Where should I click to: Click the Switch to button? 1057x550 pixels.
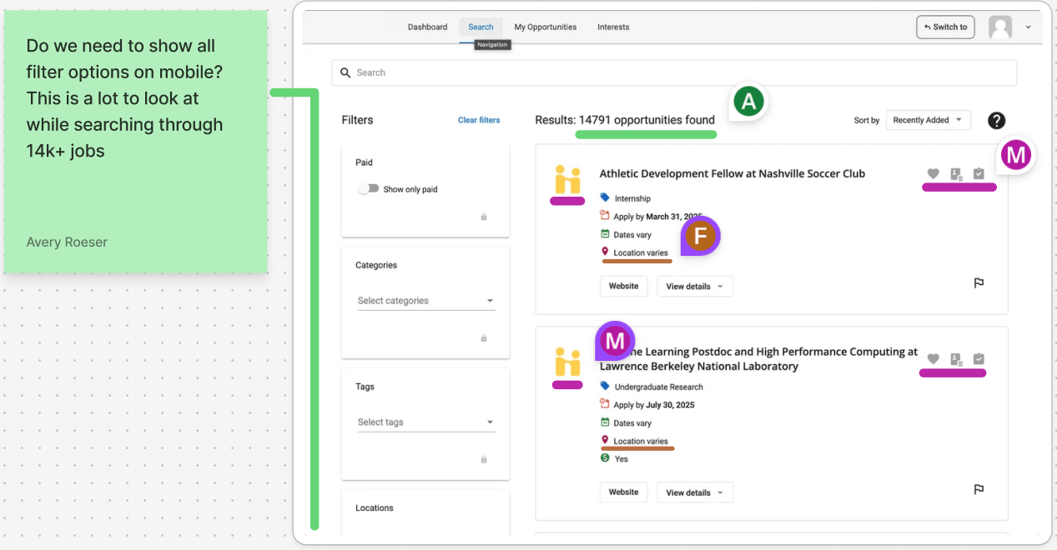[x=945, y=27]
